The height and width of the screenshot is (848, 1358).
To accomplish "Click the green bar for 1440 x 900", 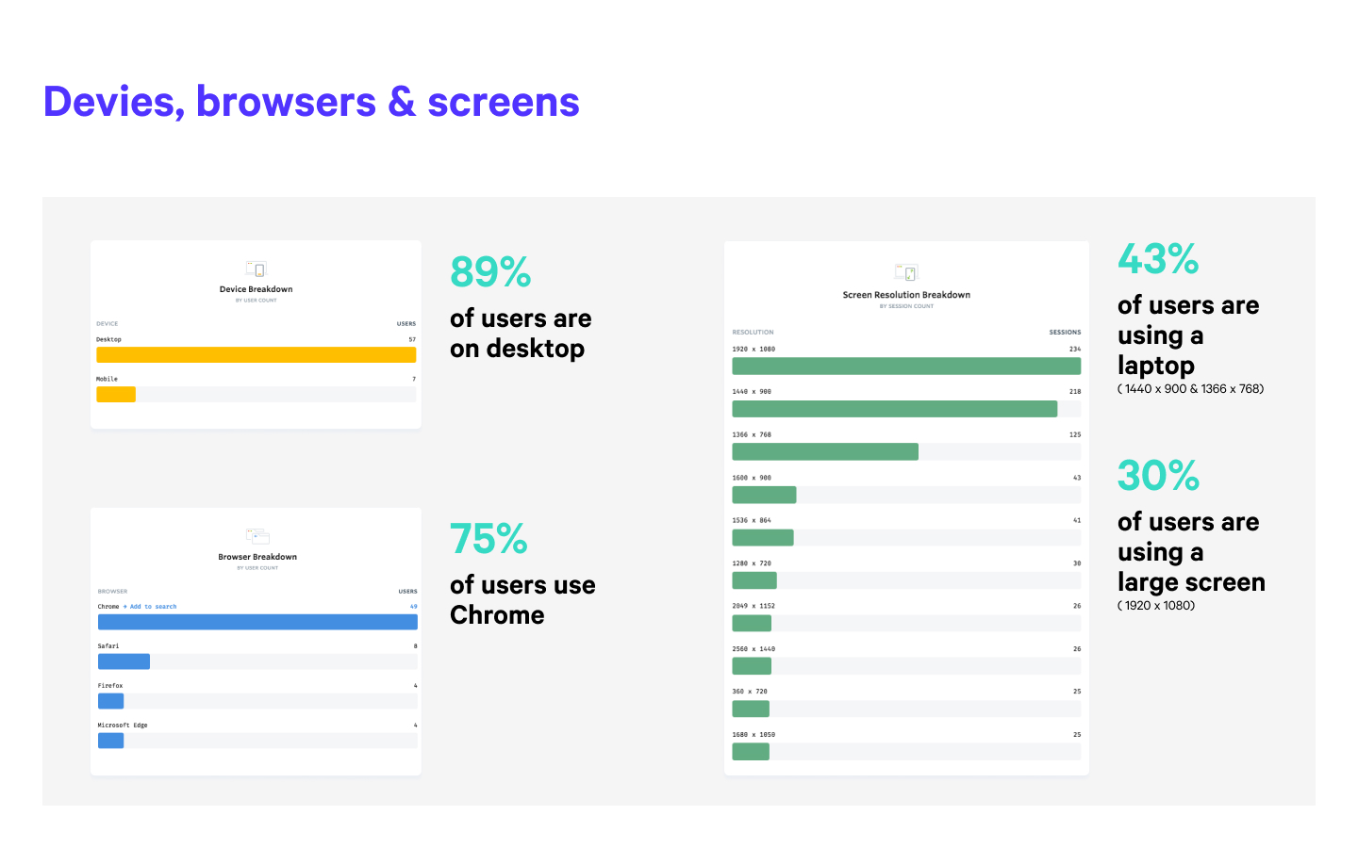I will coord(895,409).
